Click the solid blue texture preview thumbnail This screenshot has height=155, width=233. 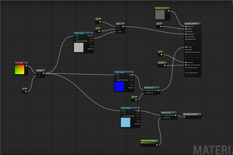[119, 87]
